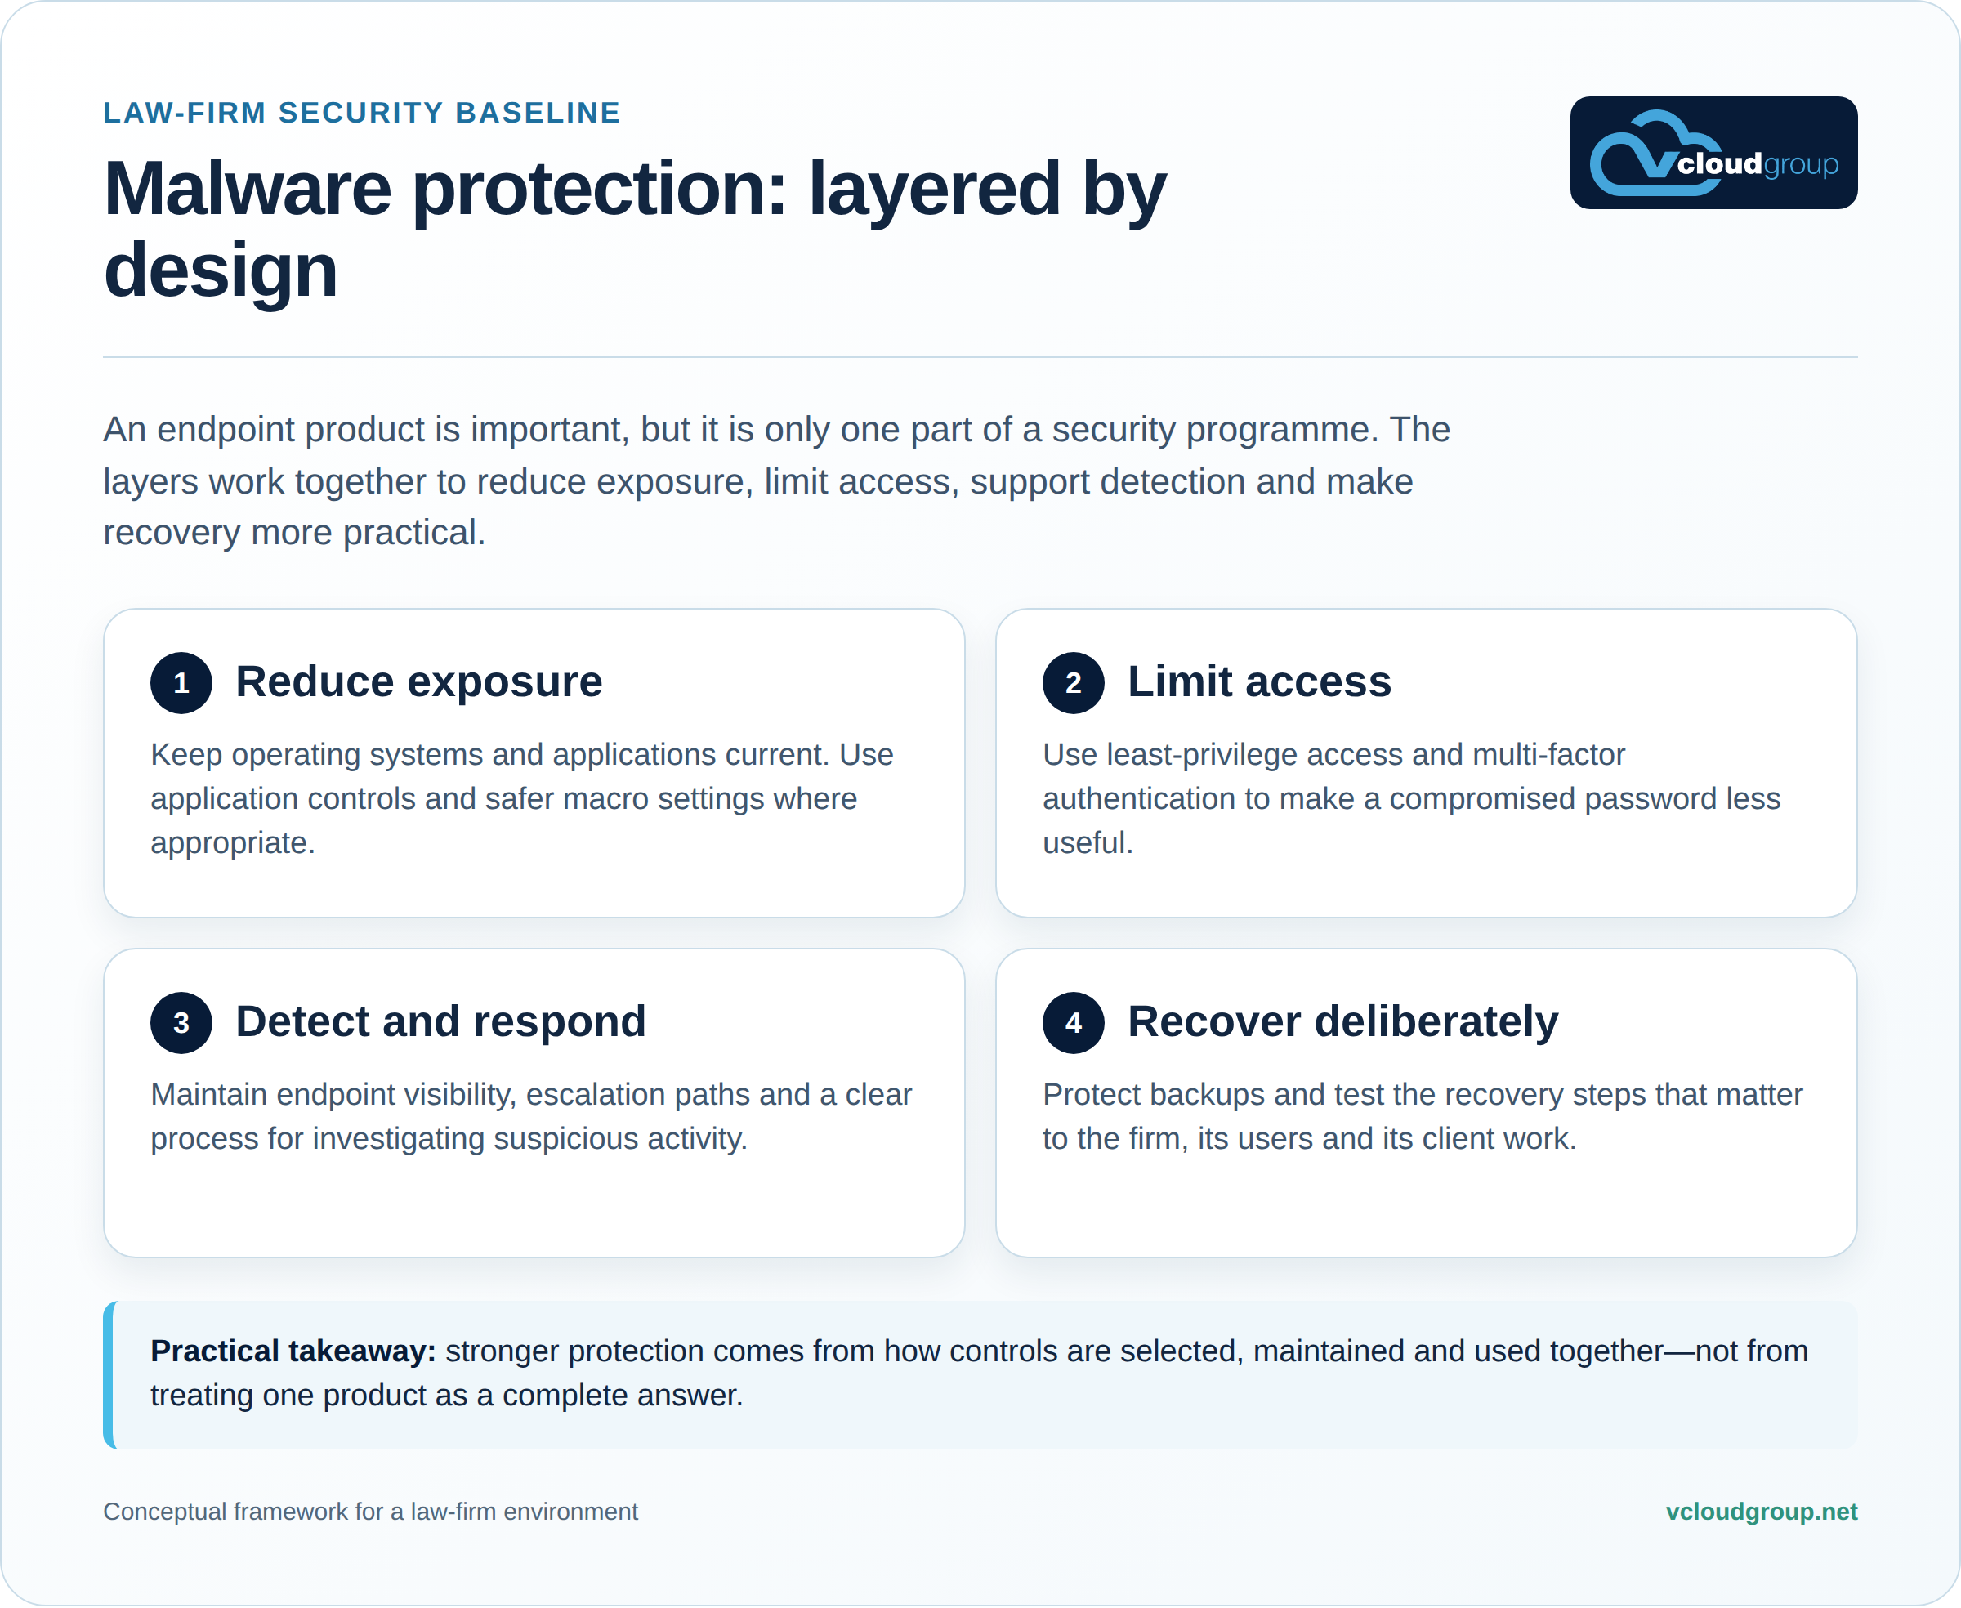Click the 'LAW-FIRM SECURITY BASELINE' label
Image resolution: width=1961 pixels, height=1608 pixels.
361,113
